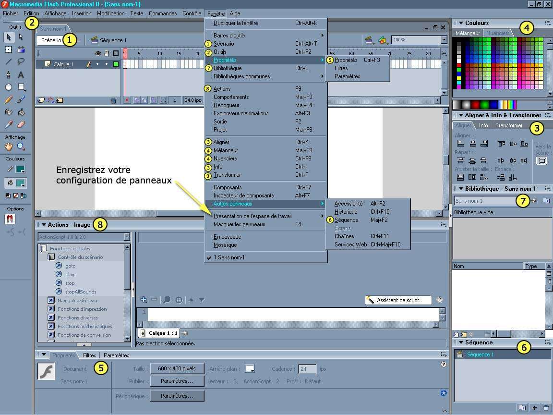The height and width of the screenshot is (415, 553).
Task: Select the Text tool
Action: (21, 74)
